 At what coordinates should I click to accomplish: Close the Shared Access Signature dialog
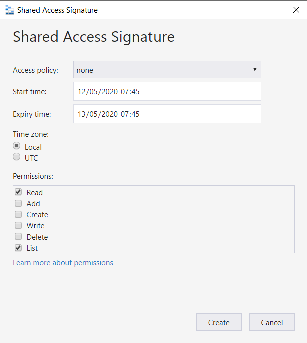point(296,10)
